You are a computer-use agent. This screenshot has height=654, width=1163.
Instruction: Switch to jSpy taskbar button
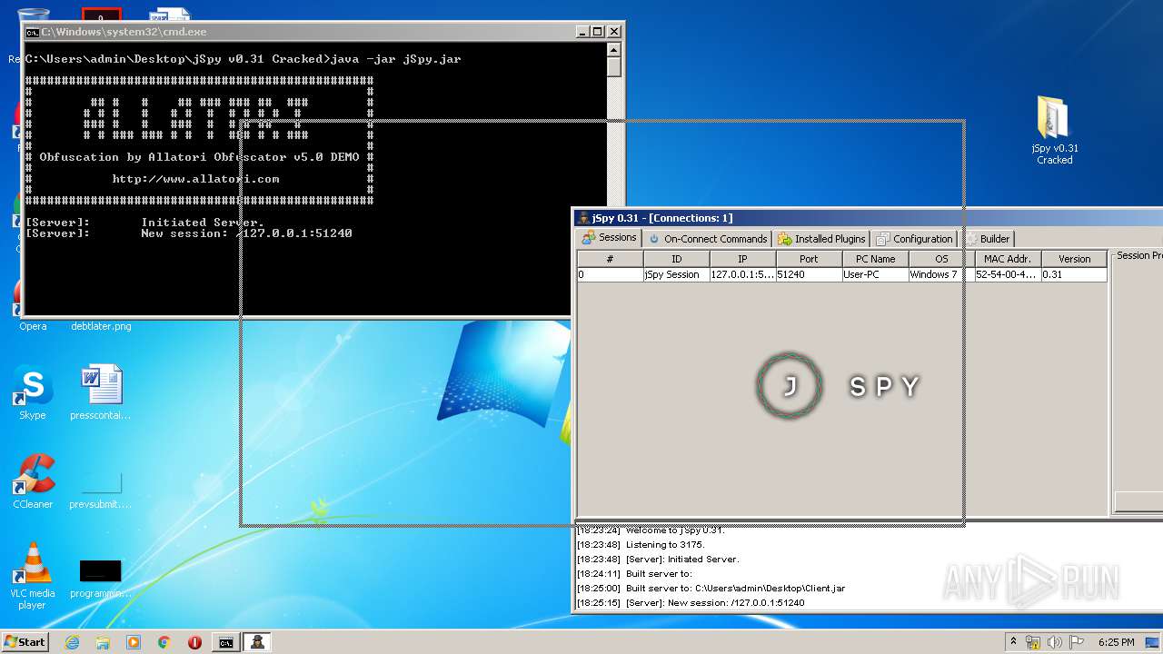click(x=259, y=642)
